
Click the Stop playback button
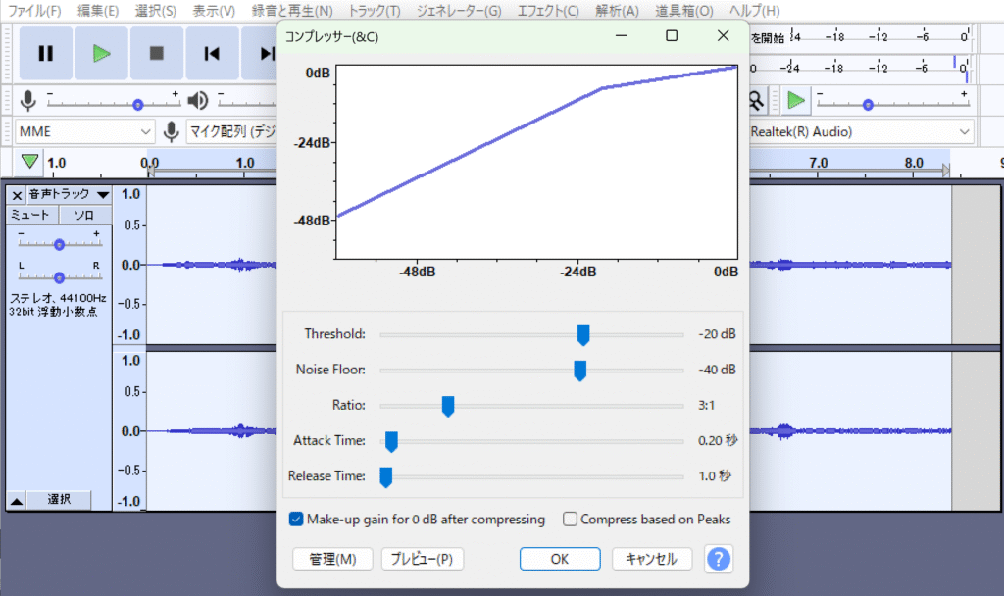coord(156,54)
